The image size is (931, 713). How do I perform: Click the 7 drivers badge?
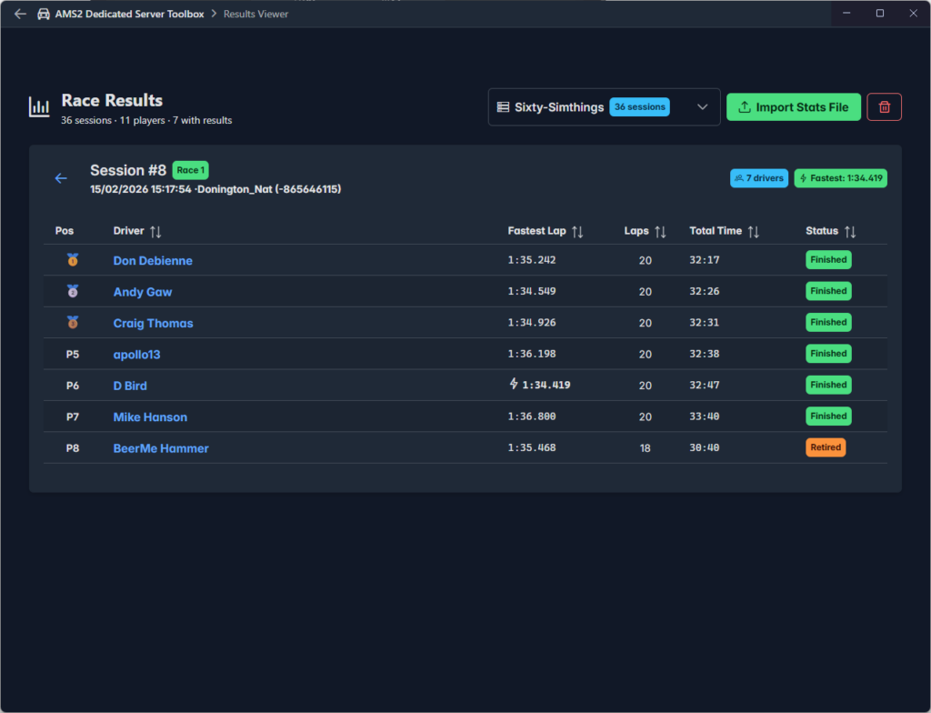click(759, 178)
